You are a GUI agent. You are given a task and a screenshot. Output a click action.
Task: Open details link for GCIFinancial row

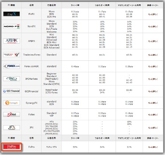[153, 92]
